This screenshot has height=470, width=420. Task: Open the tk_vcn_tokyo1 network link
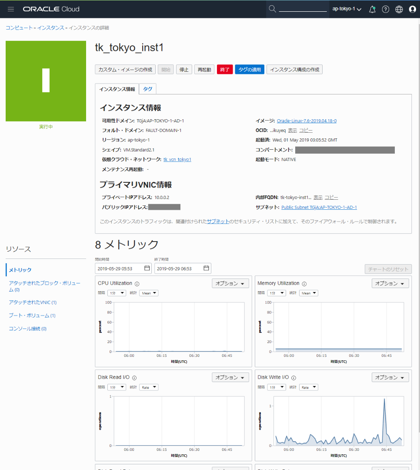point(177,159)
